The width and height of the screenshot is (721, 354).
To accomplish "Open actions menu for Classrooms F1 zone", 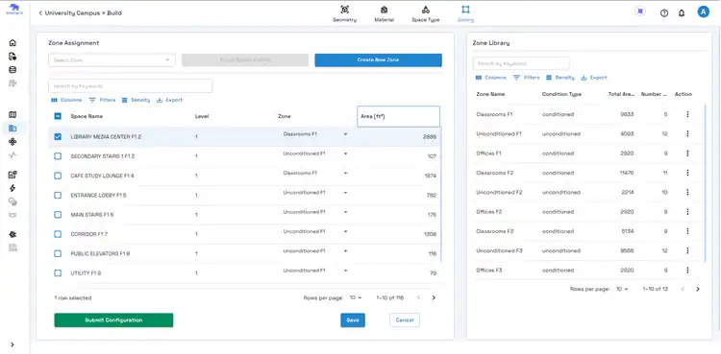I will tap(687, 114).
